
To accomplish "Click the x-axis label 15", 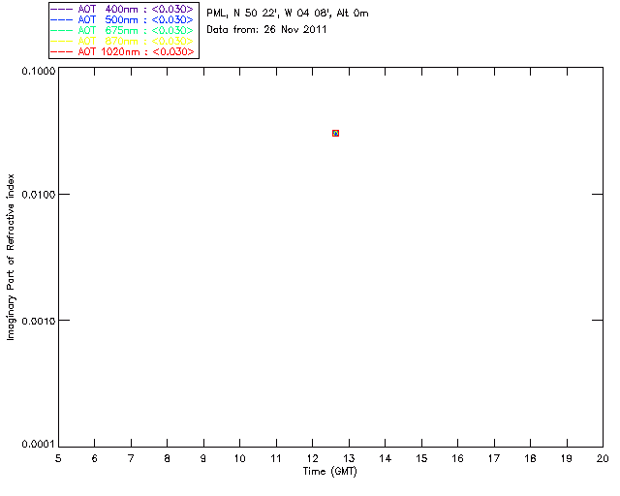I will [421, 458].
